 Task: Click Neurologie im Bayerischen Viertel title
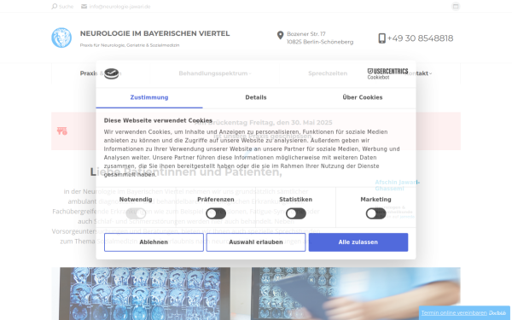[154, 33]
